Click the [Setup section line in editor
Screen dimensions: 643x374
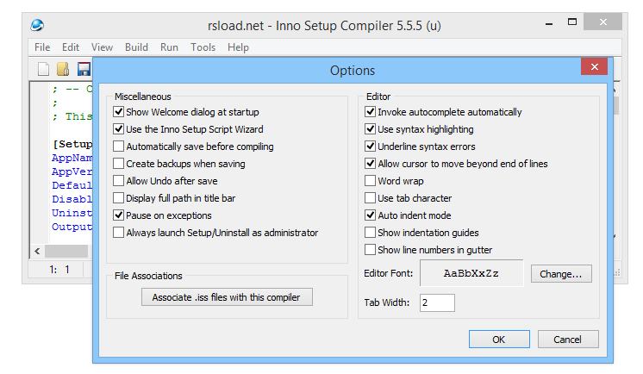point(72,144)
